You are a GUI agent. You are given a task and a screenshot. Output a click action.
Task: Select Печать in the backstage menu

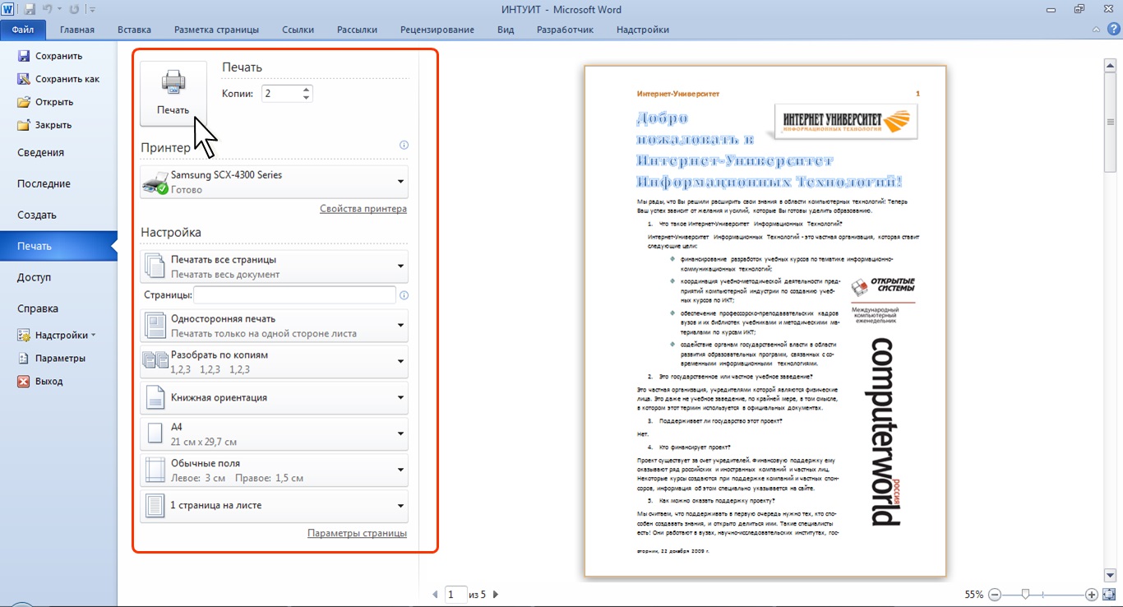click(58, 246)
